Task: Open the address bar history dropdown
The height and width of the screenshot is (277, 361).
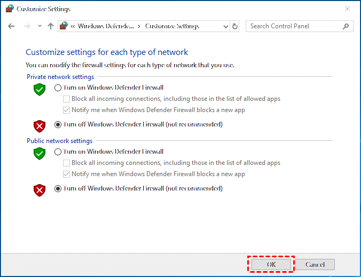Action: click(x=224, y=26)
